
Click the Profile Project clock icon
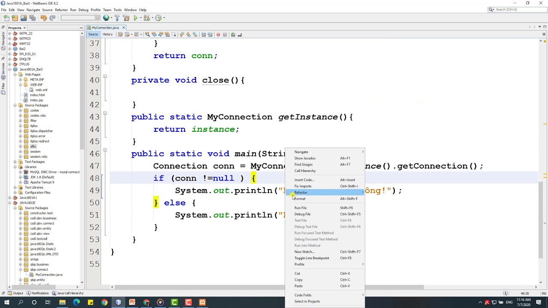click(x=158, y=18)
